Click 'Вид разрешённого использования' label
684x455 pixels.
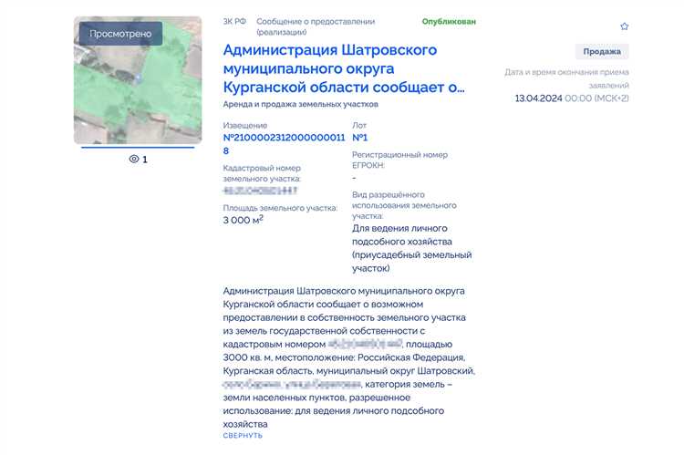pyautogui.click(x=404, y=205)
